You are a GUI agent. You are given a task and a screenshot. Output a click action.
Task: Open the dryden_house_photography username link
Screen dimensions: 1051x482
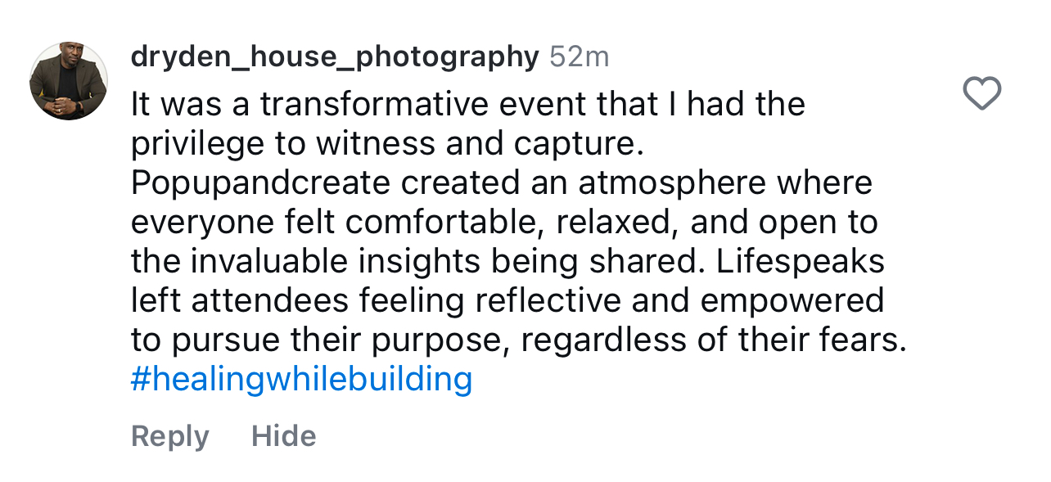click(x=334, y=56)
